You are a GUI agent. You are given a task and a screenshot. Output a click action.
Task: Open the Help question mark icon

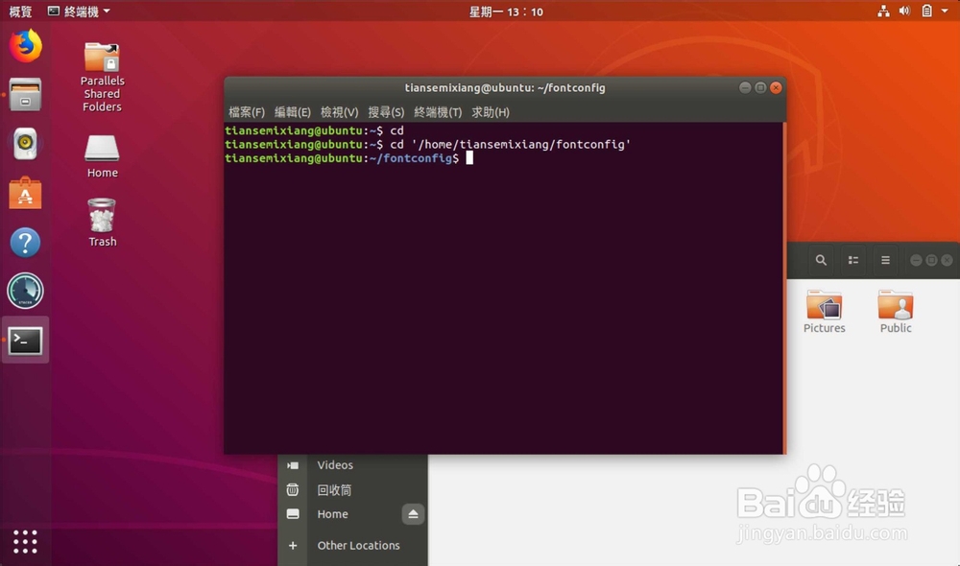click(x=25, y=243)
